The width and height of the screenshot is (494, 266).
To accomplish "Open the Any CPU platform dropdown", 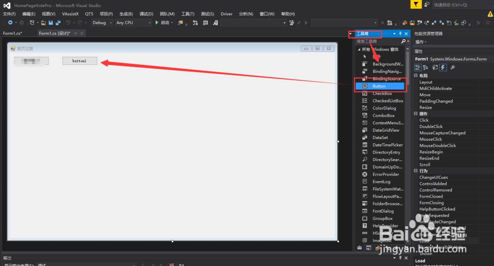I will click(x=133, y=23).
